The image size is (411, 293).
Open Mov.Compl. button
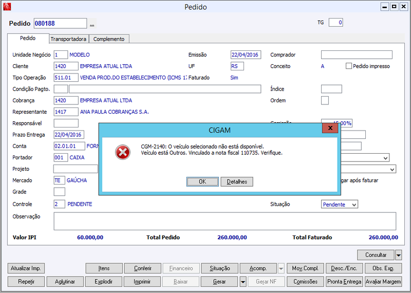point(305,268)
